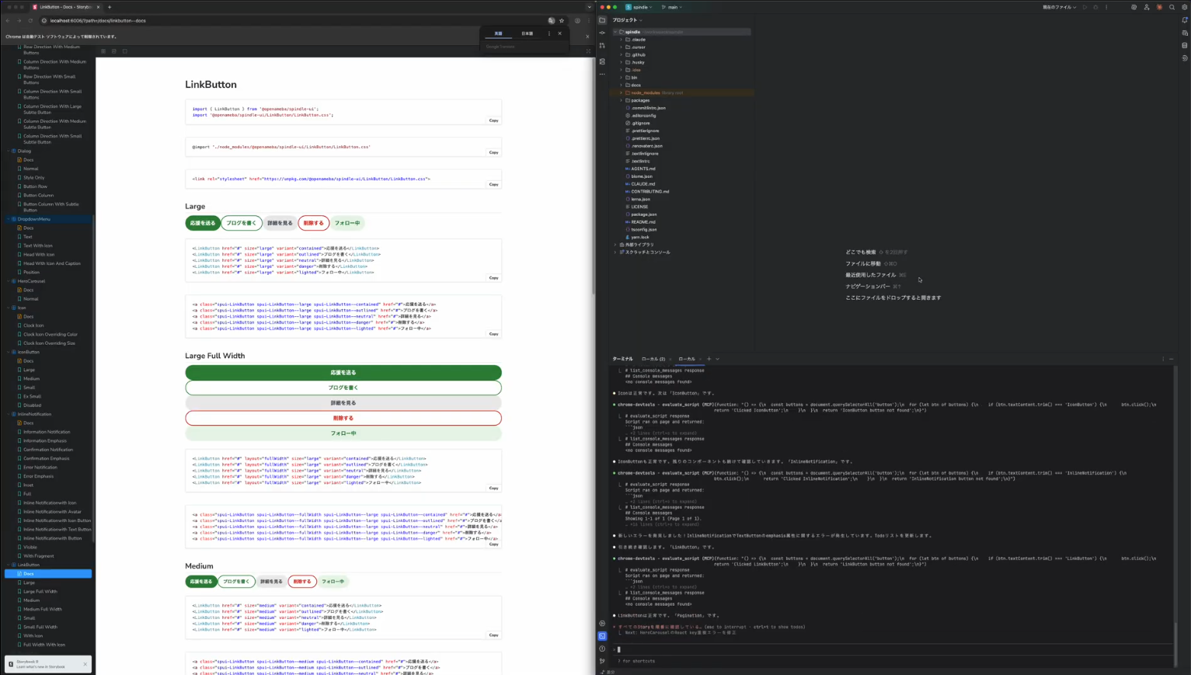Select 日本語 in the Google Translate popup
The width and height of the screenshot is (1191, 675).
[x=528, y=33]
